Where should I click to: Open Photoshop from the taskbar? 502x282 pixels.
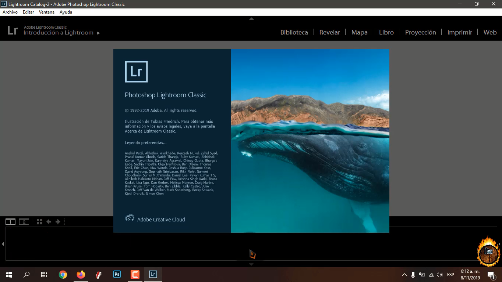point(117,274)
